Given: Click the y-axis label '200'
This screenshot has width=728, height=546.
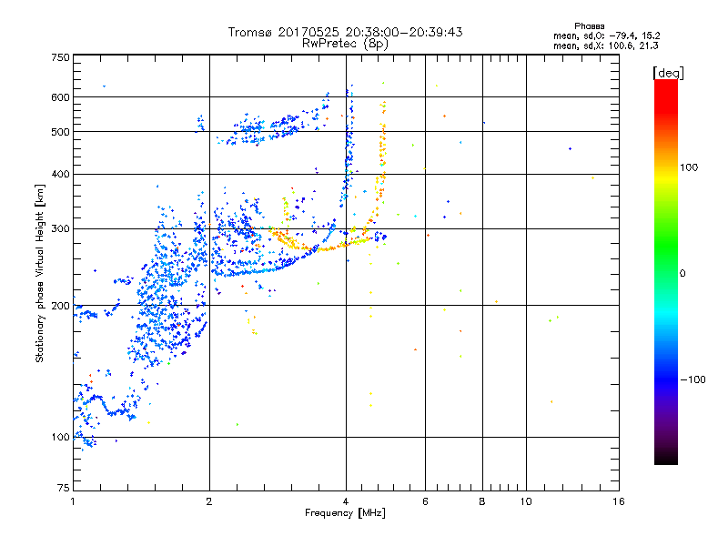Looking at the screenshot, I should [60, 306].
